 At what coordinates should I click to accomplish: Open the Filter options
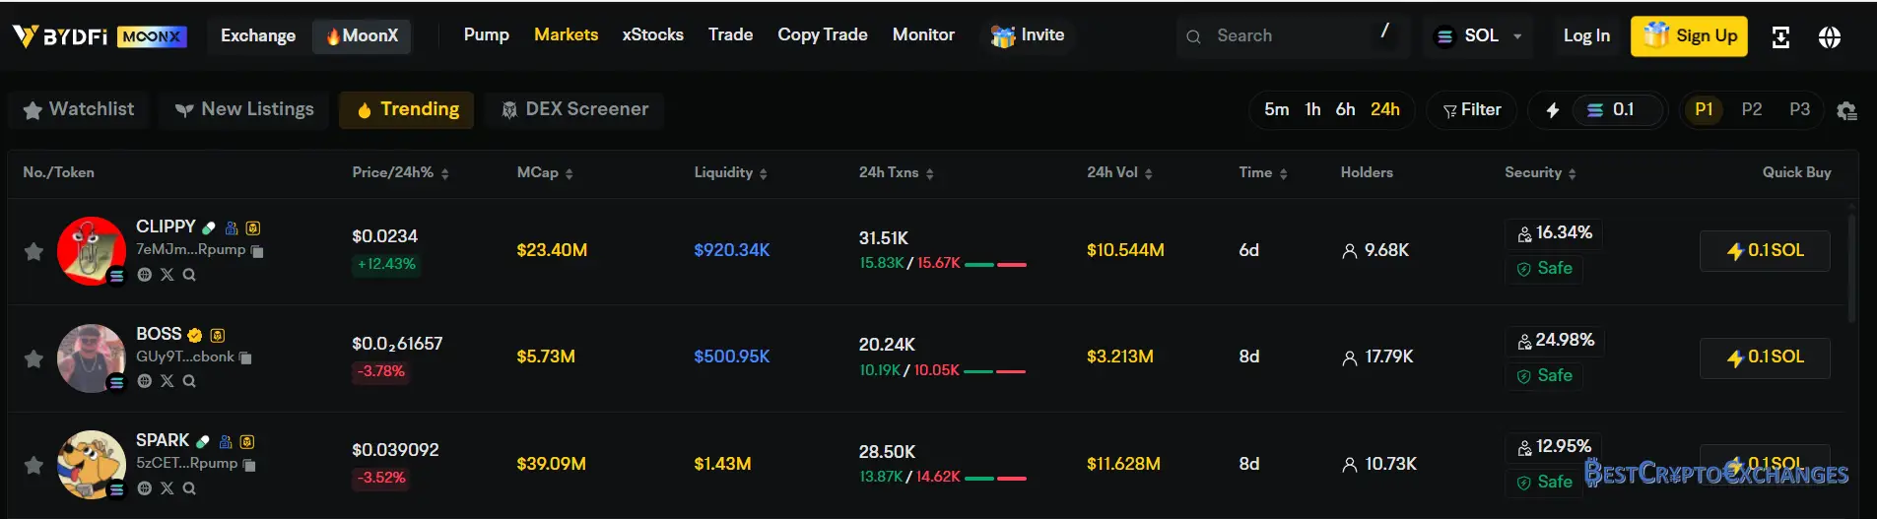pyautogui.click(x=1472, y=109)
